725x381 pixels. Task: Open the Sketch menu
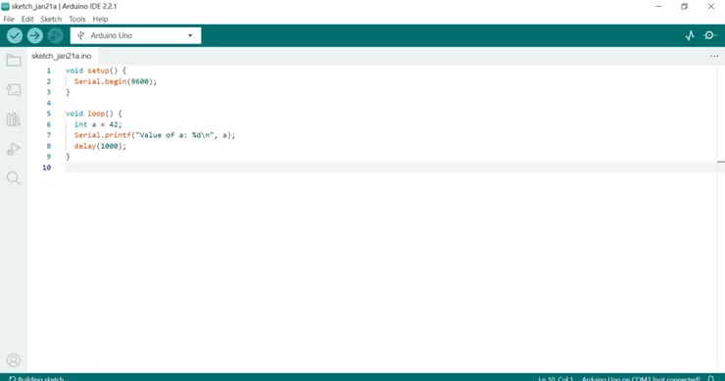pos(51,19)
